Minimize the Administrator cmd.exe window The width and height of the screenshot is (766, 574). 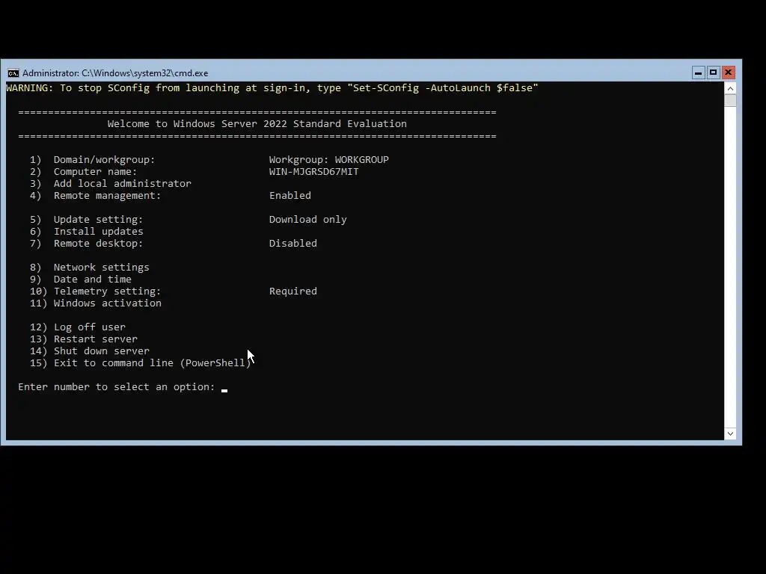point(698,72)
